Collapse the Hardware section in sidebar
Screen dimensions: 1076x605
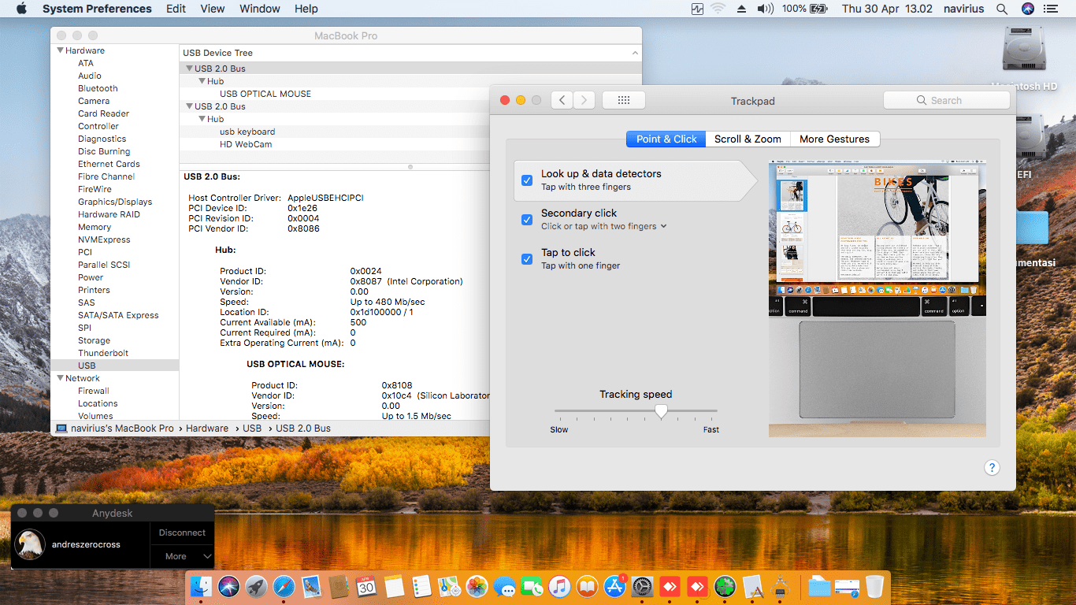[x=59, y=50]
